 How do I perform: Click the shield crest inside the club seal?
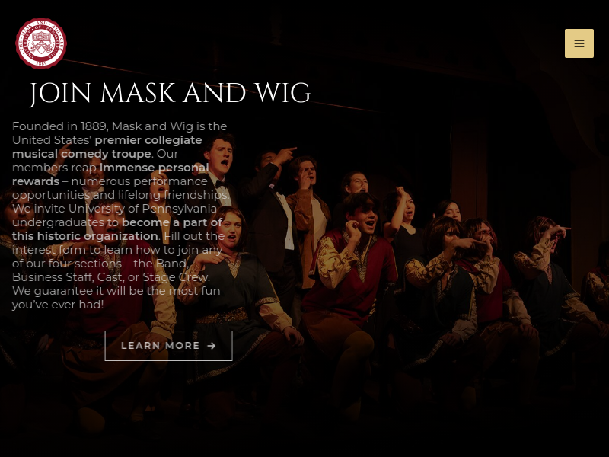[x=41, y=43]
